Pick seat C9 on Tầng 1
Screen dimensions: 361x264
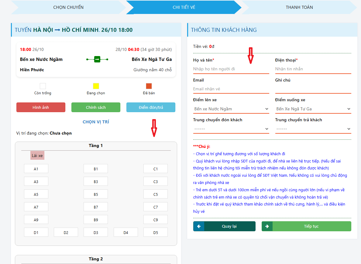pyautogui.click(x=156, y=220)
